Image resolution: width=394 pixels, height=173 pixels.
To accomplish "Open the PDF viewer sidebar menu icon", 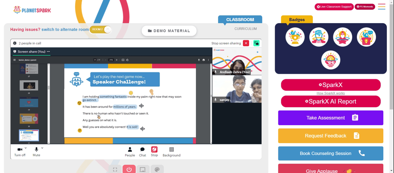I will 15,60.
